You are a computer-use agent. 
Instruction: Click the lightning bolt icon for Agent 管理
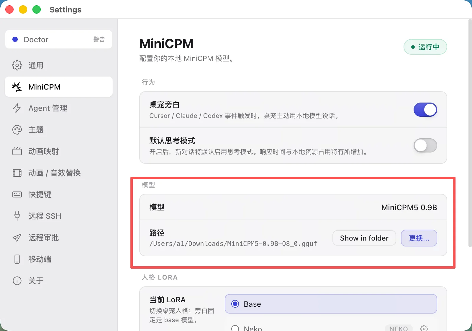(x=17, y=108)
